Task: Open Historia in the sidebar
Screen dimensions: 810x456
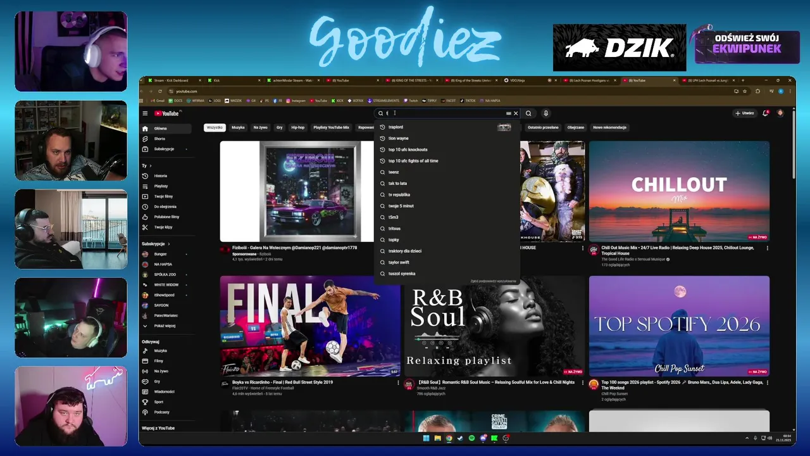Action: pyautogui.click(x=166, y=175)
